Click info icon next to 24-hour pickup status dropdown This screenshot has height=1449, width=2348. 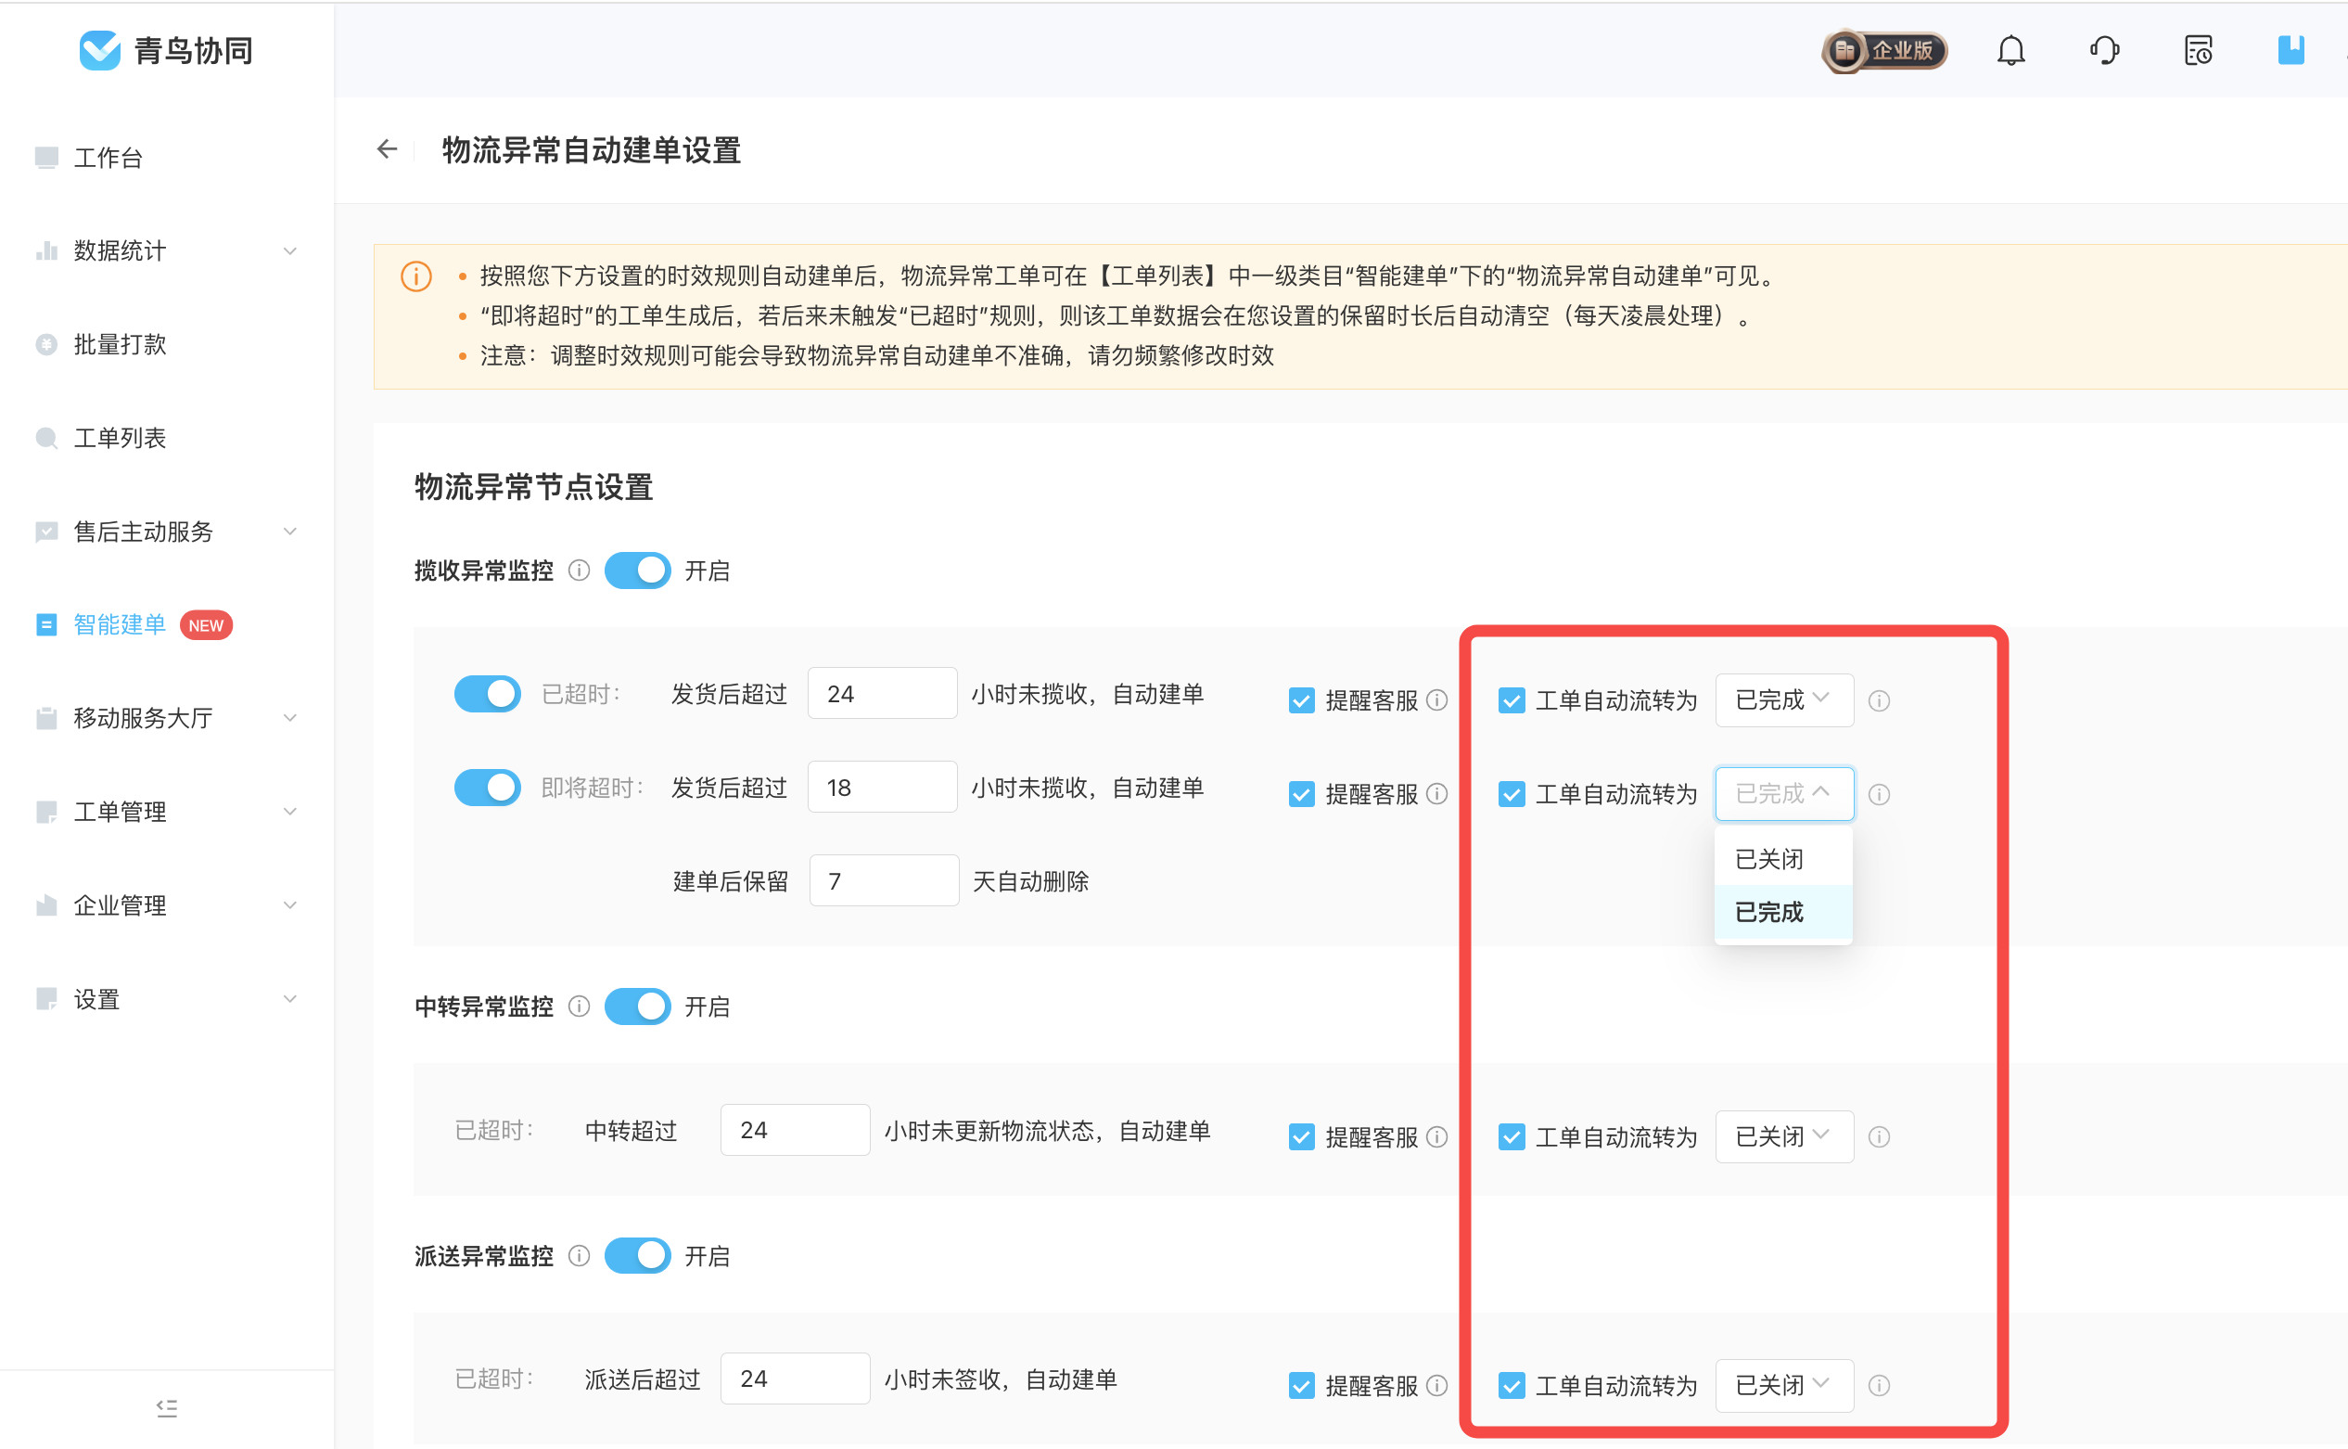coord(1880,700)
